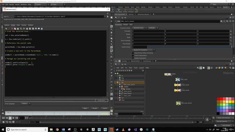Toggle visibility of chain_root1 in the tree list
Image resolution: width=235 pixels, height=132 pixels.
coord(120,95)
